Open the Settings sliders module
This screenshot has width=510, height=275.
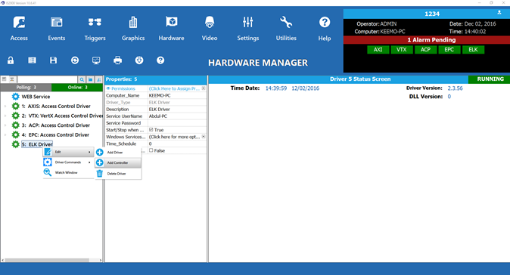point(248,29)
